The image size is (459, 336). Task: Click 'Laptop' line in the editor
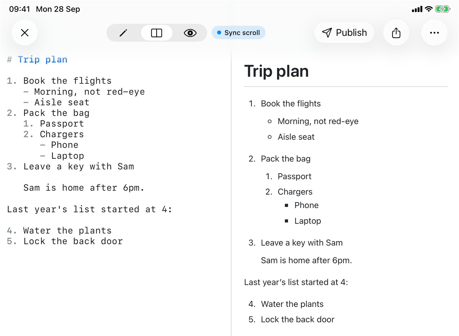[68, 156]
